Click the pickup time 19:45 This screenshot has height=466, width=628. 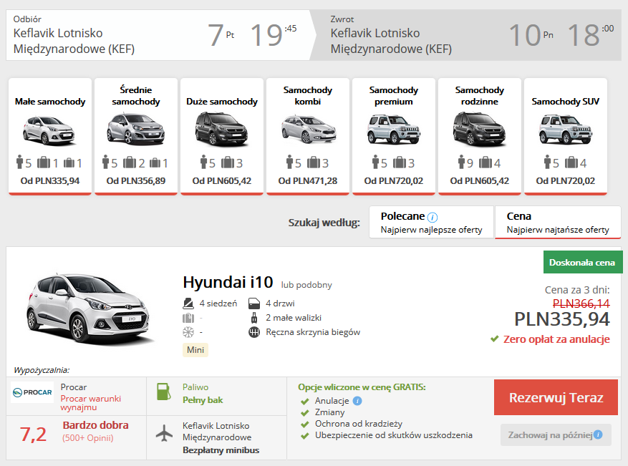274,34
